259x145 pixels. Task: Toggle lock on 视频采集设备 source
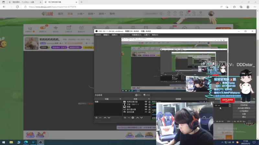[x=149, y=102]
